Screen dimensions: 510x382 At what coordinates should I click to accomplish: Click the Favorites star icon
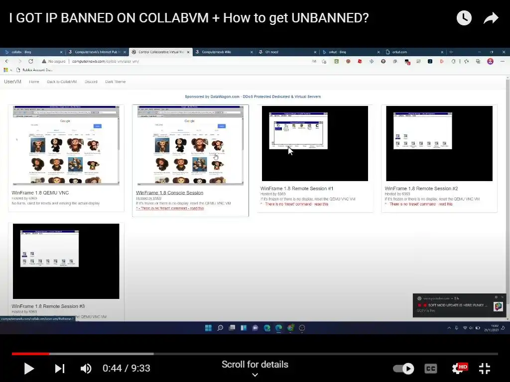pos(466,61)
